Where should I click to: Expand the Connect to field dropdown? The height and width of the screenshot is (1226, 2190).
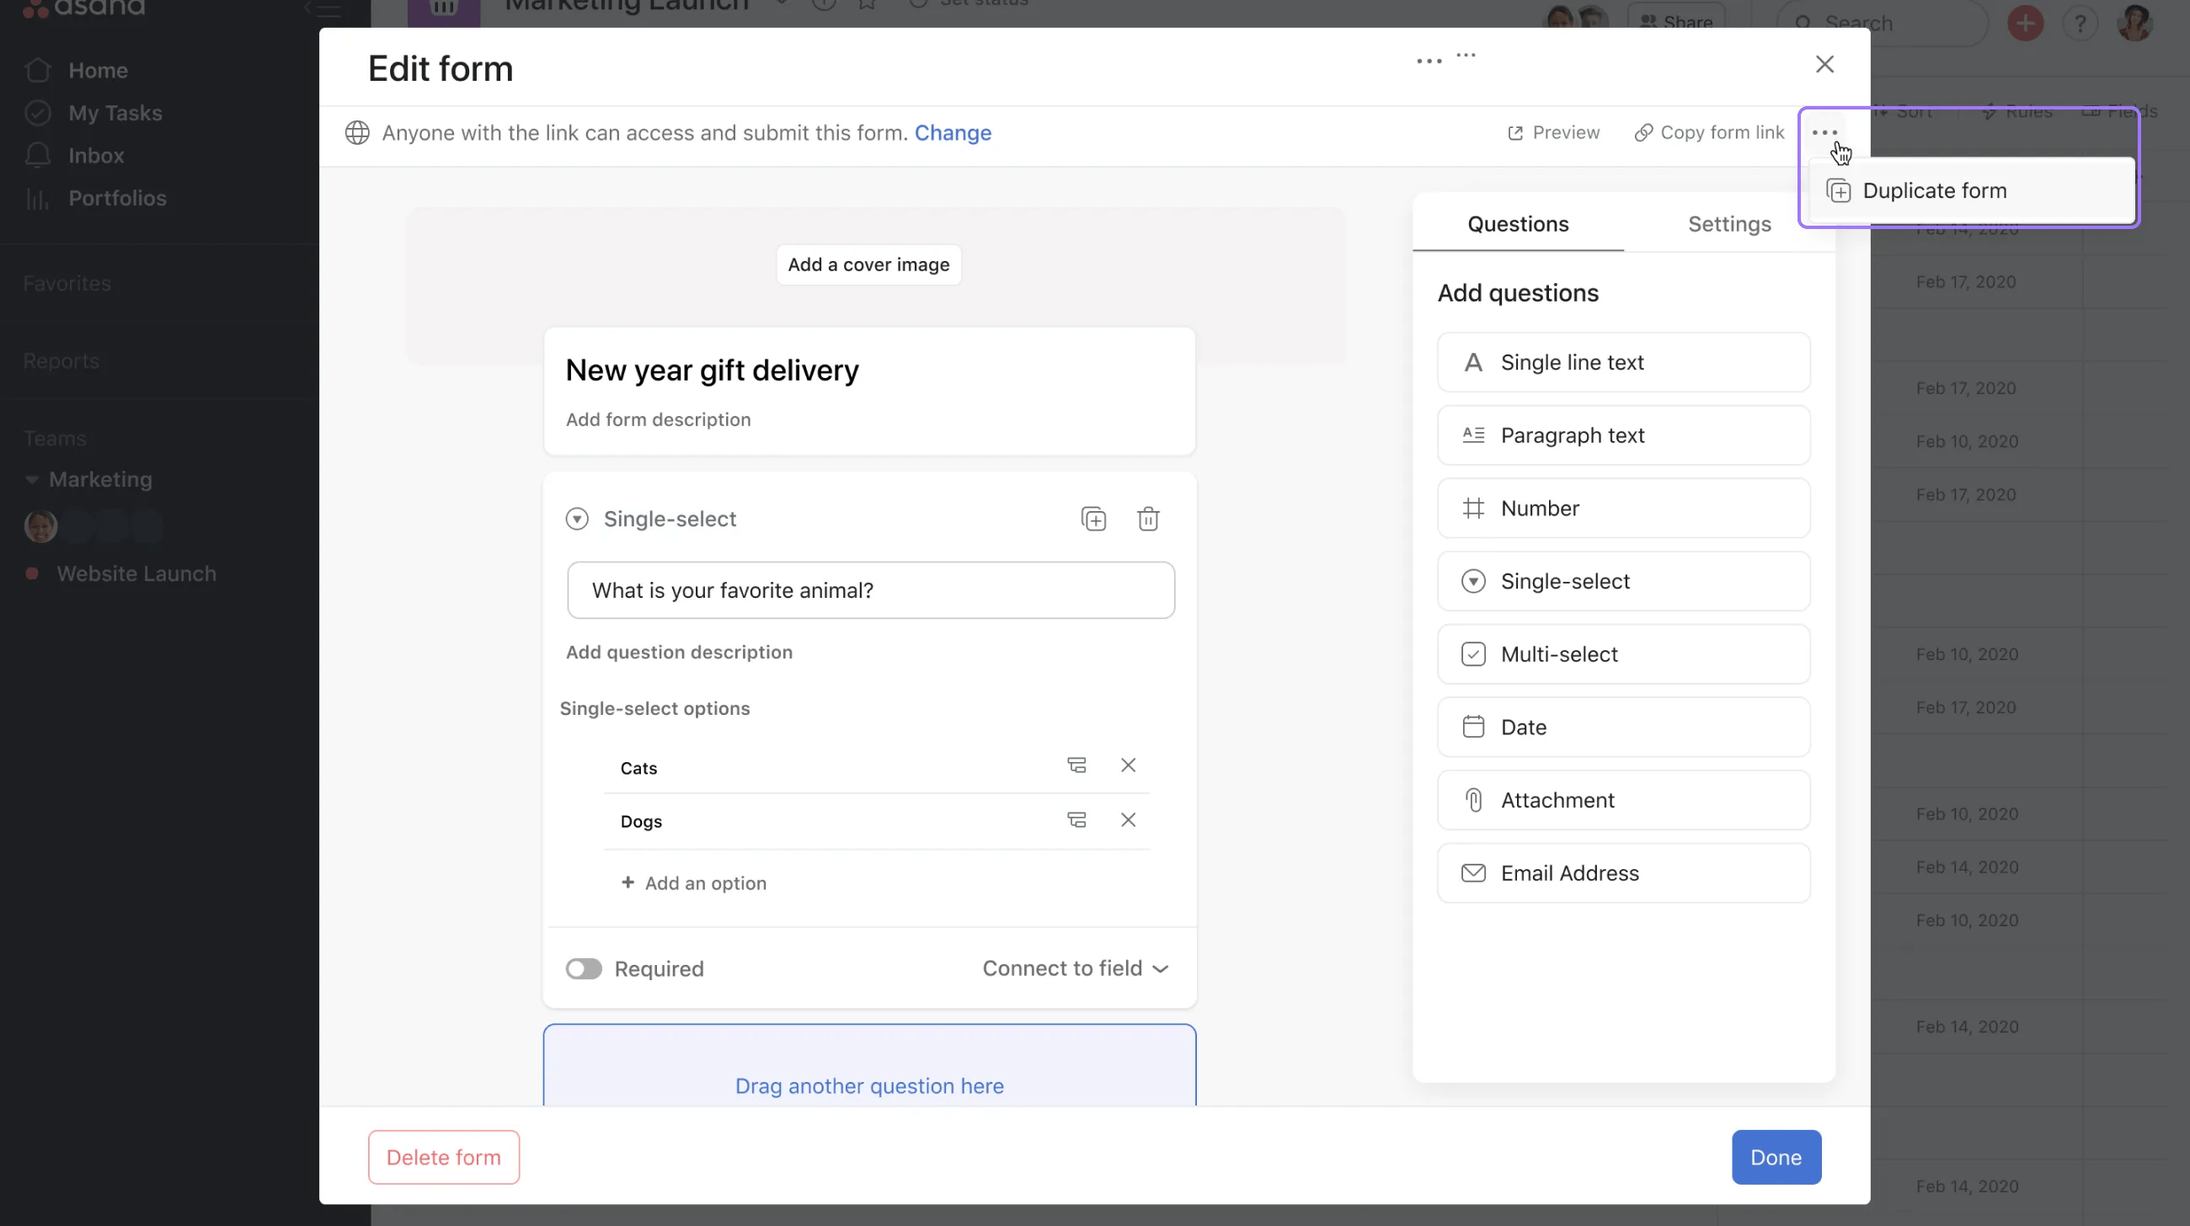1076,968
